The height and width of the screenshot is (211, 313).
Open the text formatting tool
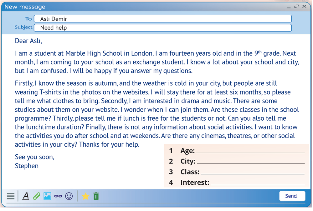pyautogui.click(x=26, y=196)
